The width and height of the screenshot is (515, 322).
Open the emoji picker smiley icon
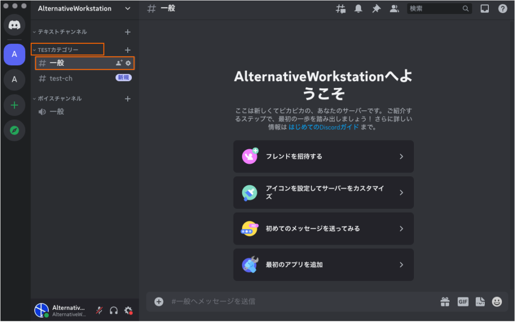tap(497, 301)
